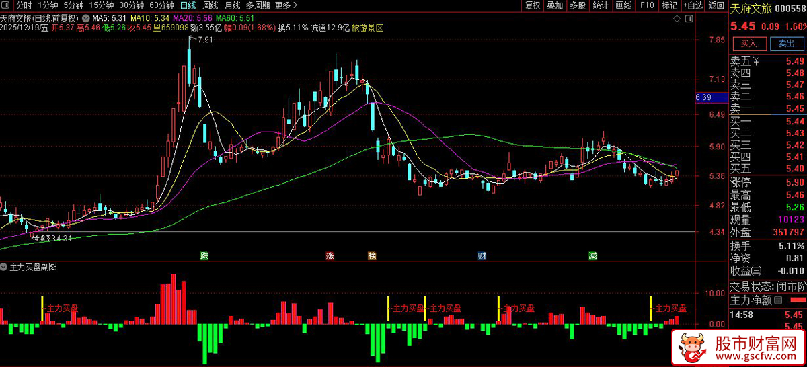Click the 财 marker icon below the chart
Screen dimensions: 807x367
point(482,256)
